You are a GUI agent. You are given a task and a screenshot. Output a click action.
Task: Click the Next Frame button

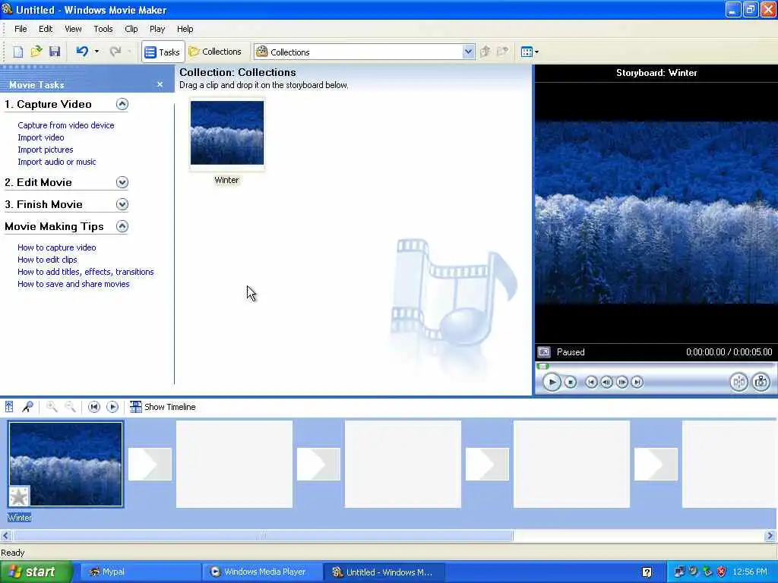621,382
